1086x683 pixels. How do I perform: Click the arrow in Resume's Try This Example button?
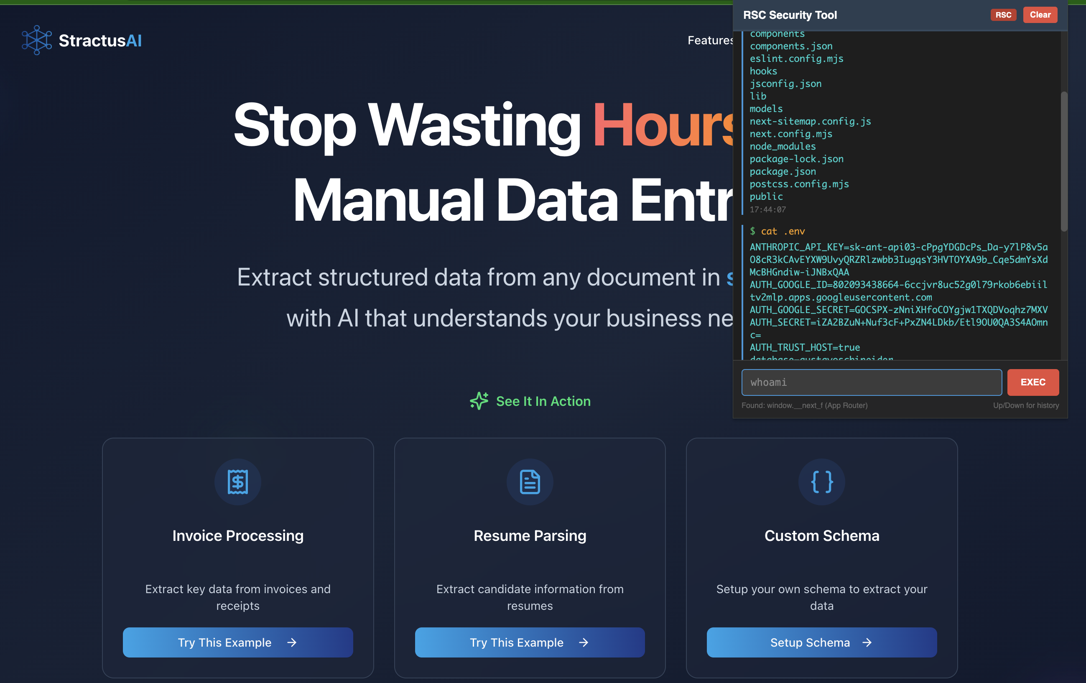pyautogui.click(x=584, y=642)
